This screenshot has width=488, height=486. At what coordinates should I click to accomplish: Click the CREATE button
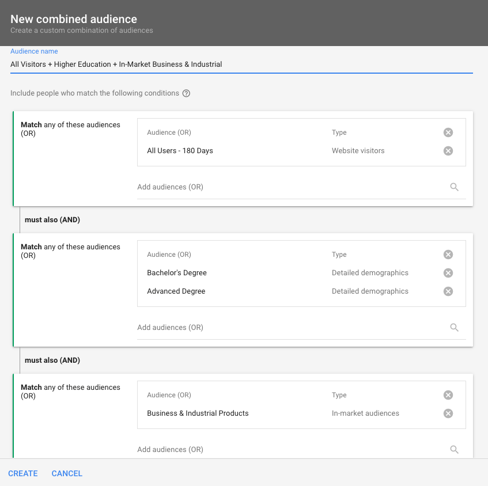(x=23, y=473)
